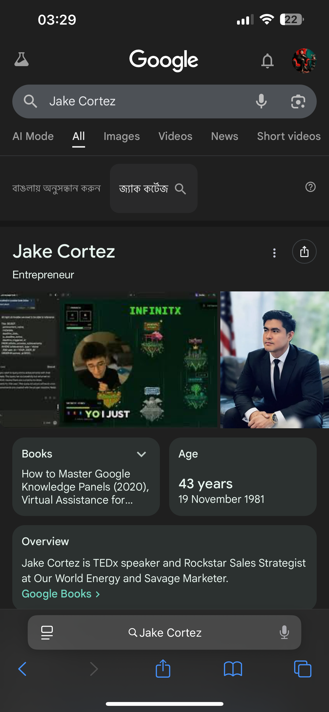
Task: Switch to AI Mode tab
Action: [33, 136]
